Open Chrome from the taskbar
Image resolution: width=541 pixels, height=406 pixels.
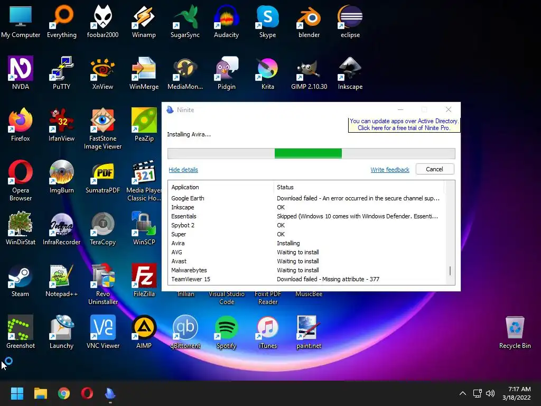click(64, 393)
